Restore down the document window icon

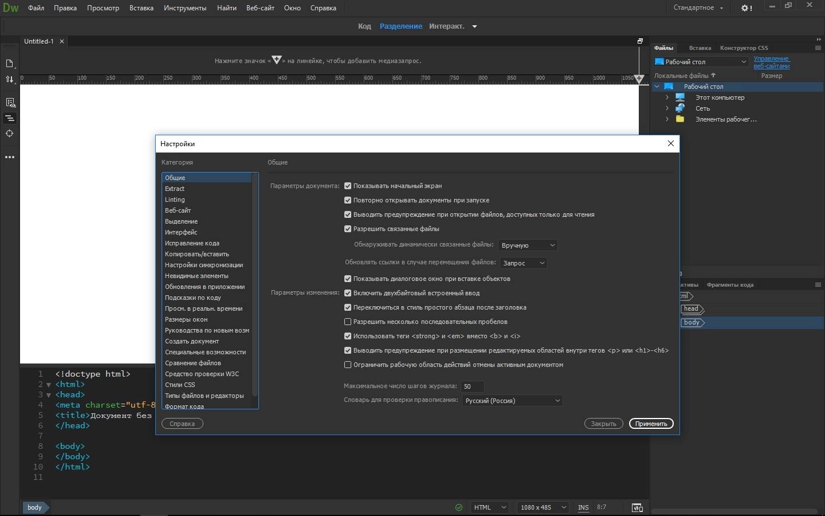(x=641, y=41)
